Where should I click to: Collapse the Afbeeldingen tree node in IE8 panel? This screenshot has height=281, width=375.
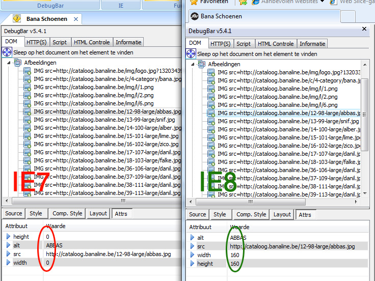tap(193, 64)
